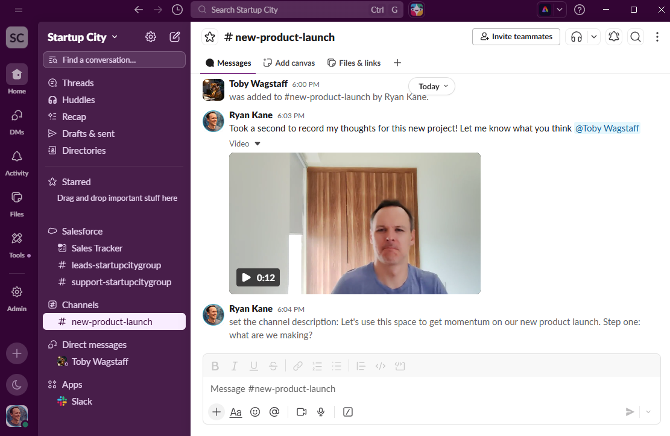Go back using the back arrow
Viewport: 670px width, 436px height.
139,10
